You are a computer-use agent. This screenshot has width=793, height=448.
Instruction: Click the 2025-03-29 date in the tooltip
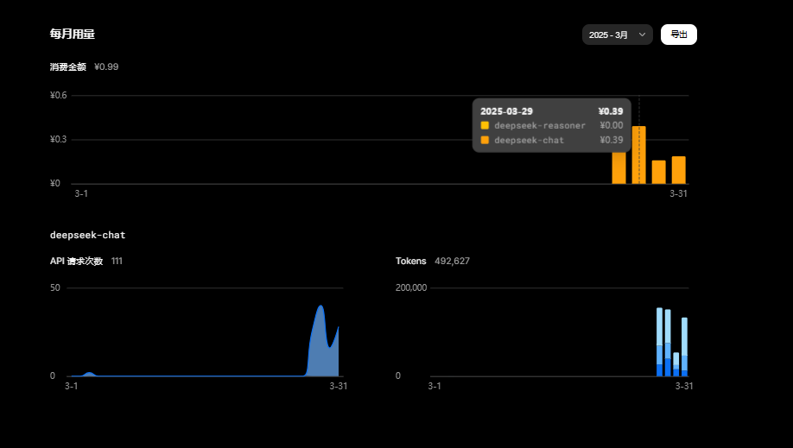pyautogui.click(x=506, y=111)
